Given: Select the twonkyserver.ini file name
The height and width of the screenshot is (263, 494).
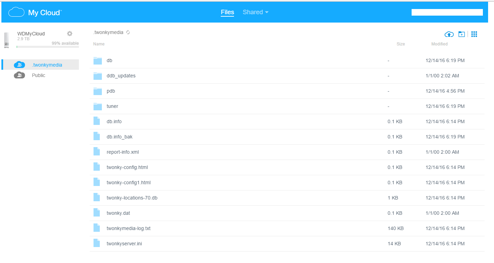Looking at the screenshot, I should (x=124, y=244).
